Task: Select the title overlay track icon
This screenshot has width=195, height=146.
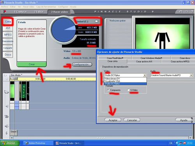Action: [7, 116]
